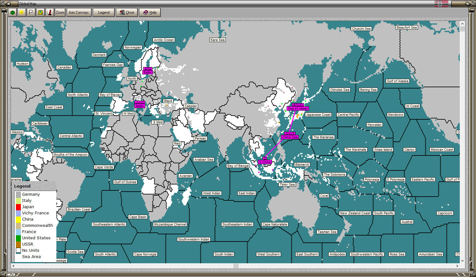The image size is (476, 277).
Task: Click the Bismarck sea label
Action: [x=302, y=165]
